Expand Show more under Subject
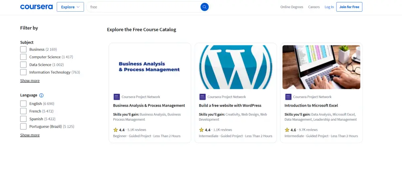402x177 pixels. pyautogui.click(x=30, y=80)
